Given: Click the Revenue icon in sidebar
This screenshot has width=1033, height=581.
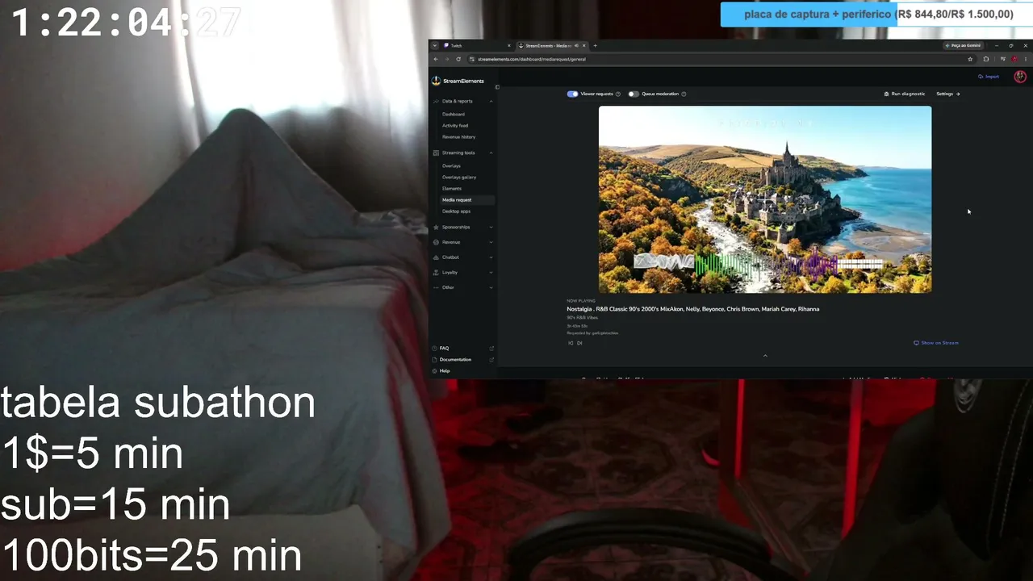Looking at the screenshot, I should (x=436, y=242).
